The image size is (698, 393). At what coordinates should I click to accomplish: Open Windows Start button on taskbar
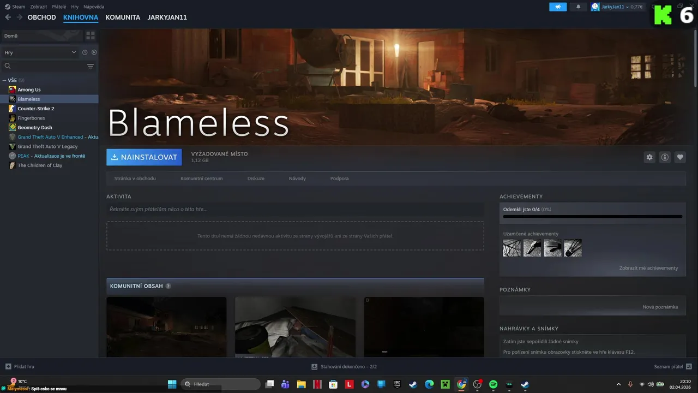point(172,384)
